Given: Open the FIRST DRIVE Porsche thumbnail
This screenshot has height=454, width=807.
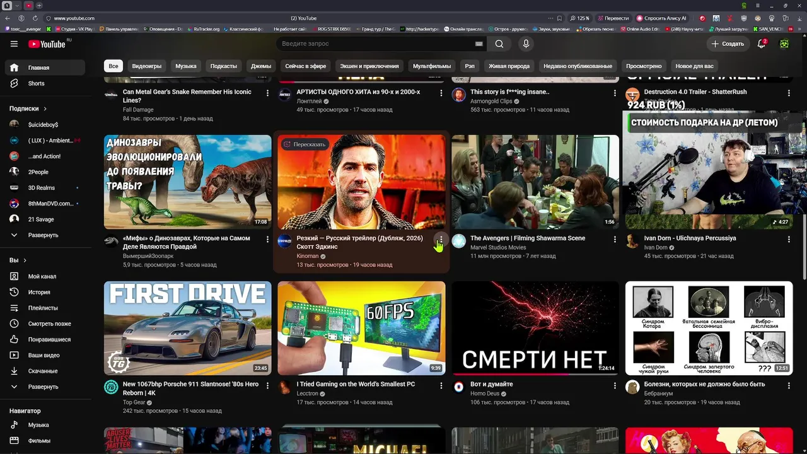Looking at the screenshot, I should click(x=188, y=328).
